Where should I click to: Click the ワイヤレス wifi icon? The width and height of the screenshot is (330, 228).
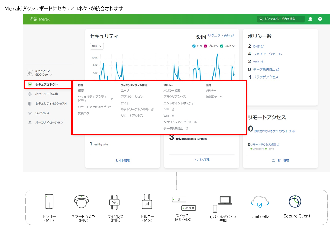[30, 113]
